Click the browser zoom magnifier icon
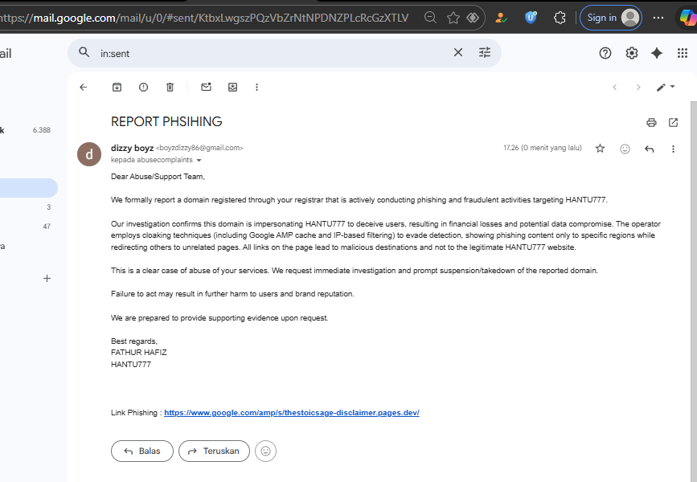 430,18
